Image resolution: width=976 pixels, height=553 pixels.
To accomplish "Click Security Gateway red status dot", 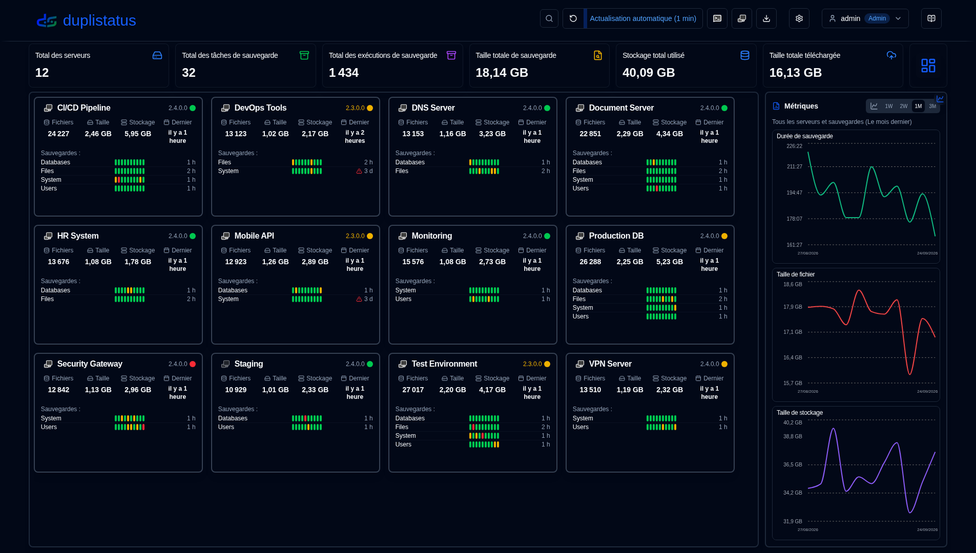I will [x=193, y=364].
